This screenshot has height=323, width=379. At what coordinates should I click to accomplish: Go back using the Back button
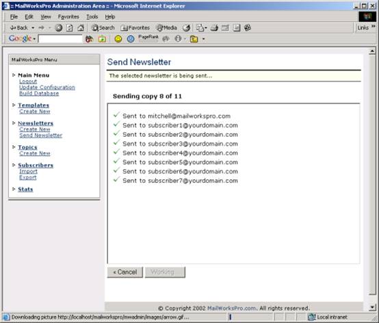[19, 28]
